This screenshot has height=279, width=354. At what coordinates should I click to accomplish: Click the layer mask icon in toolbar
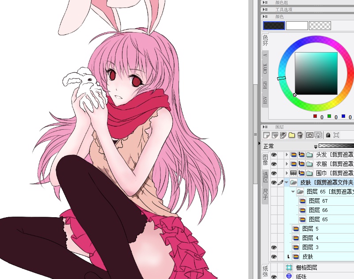pos(309,135)
